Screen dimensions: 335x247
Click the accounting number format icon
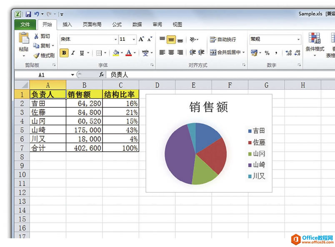(x=254, y=53)
